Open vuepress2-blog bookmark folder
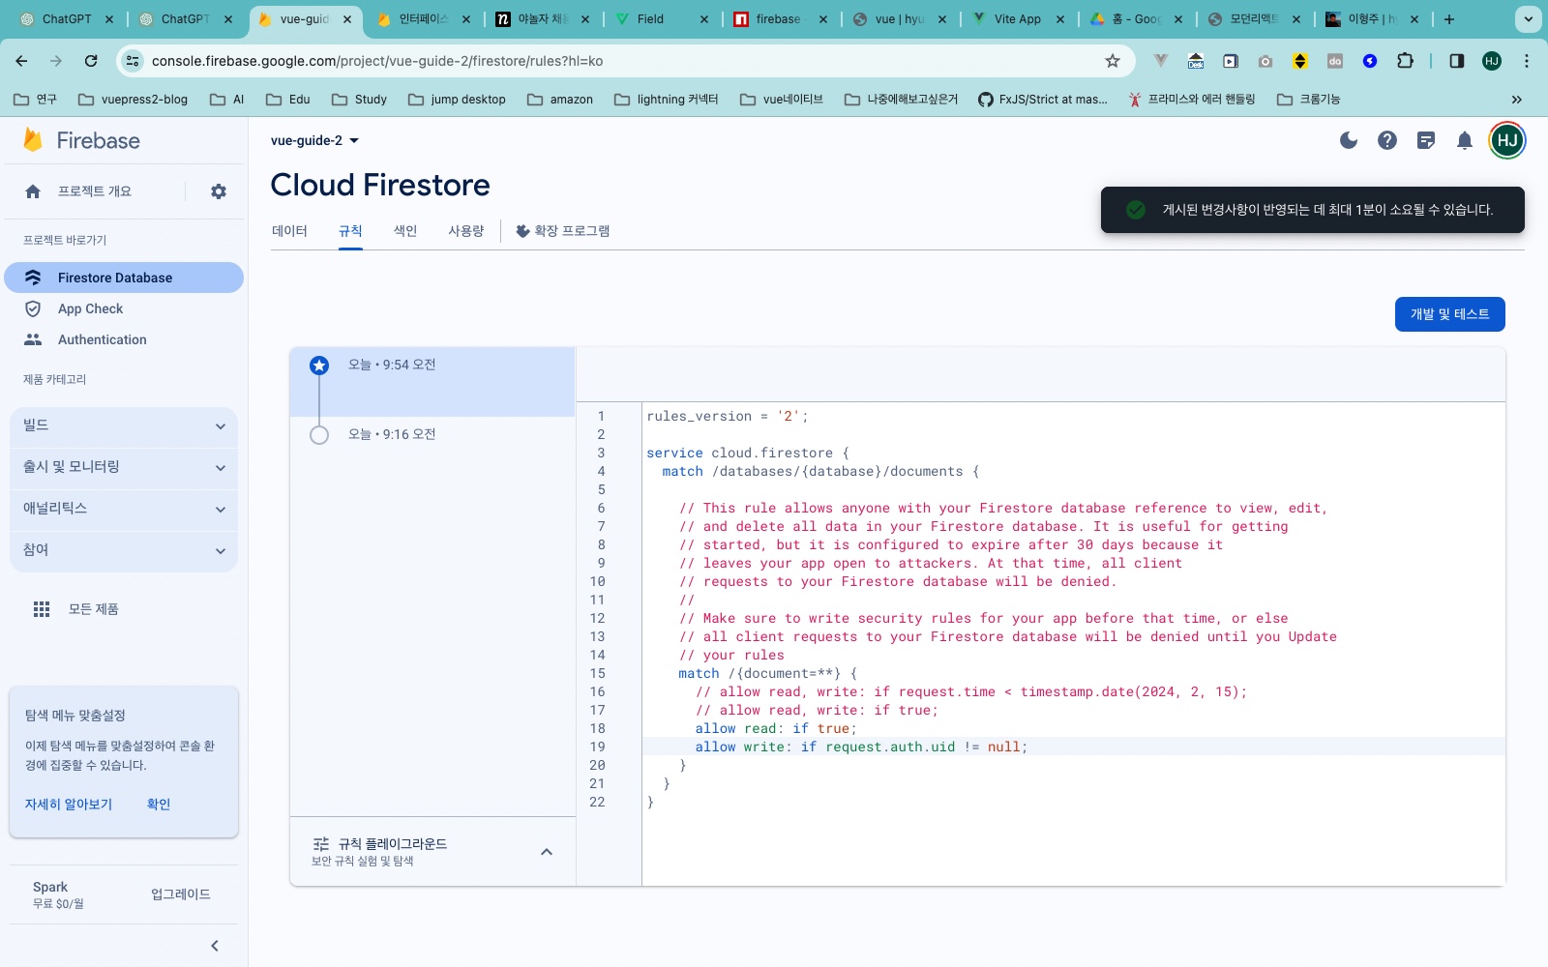This screenshot has height=967, width=1548. pyautogui.click(x=134, y=99)
